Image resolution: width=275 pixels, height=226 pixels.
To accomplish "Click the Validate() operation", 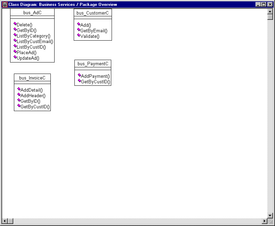I will pos(90,36).
